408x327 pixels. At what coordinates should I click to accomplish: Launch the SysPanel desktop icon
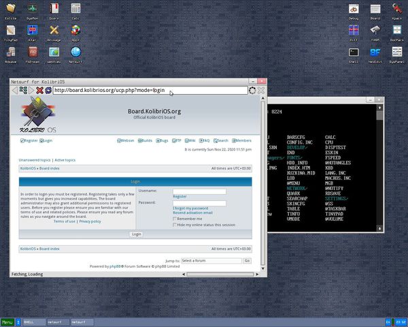point(397,52)
